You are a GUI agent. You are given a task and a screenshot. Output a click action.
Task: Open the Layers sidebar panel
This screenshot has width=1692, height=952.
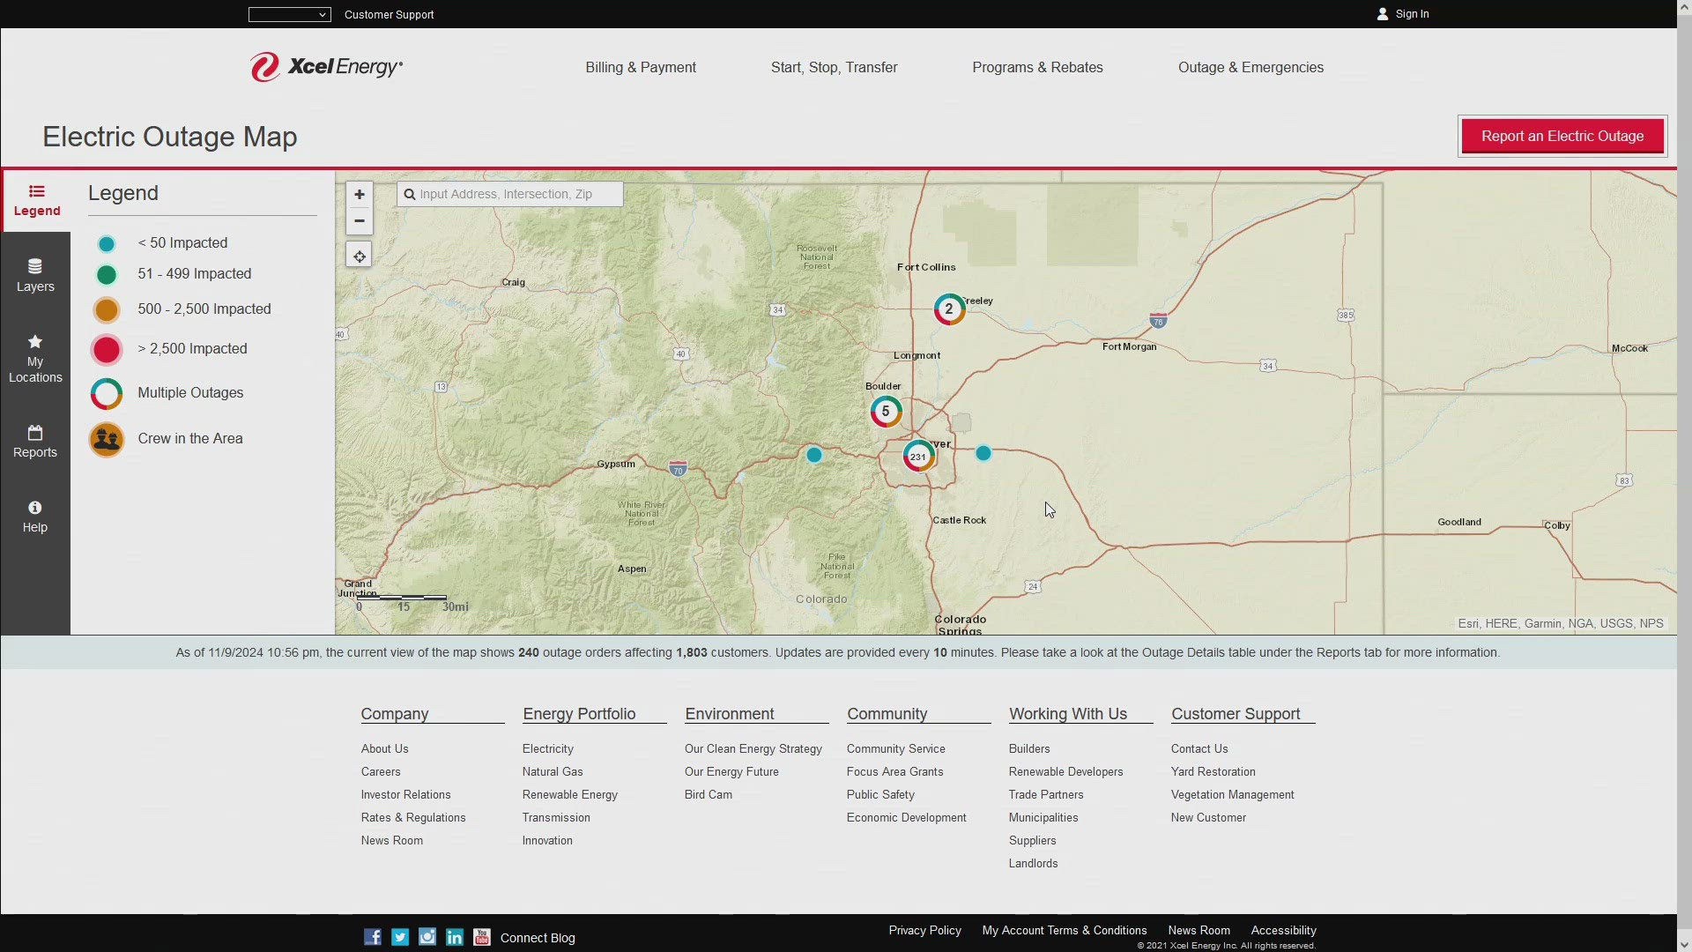click(35, 276)
